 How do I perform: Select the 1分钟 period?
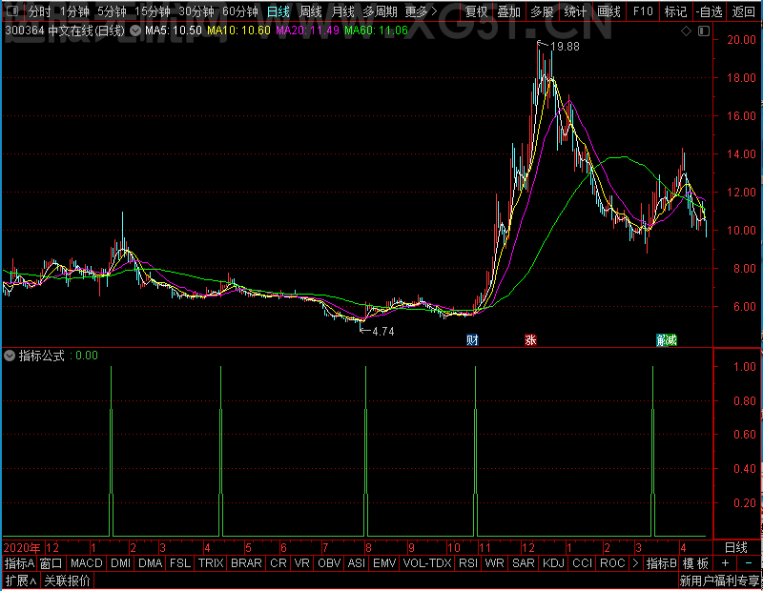click(75, 11)
